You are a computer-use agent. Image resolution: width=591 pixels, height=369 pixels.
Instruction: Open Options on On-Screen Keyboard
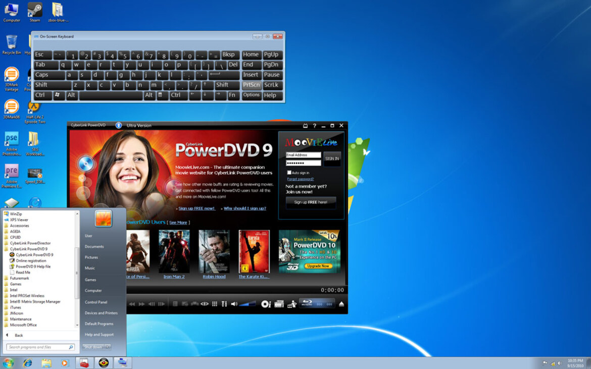pos(252,95)
